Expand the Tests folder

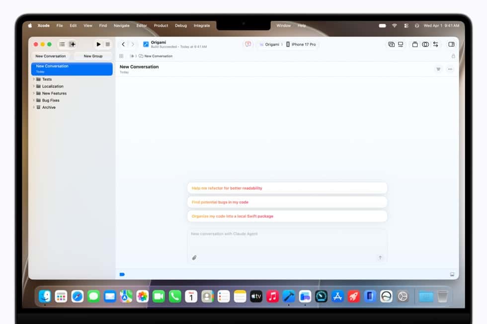coord(34,79)
